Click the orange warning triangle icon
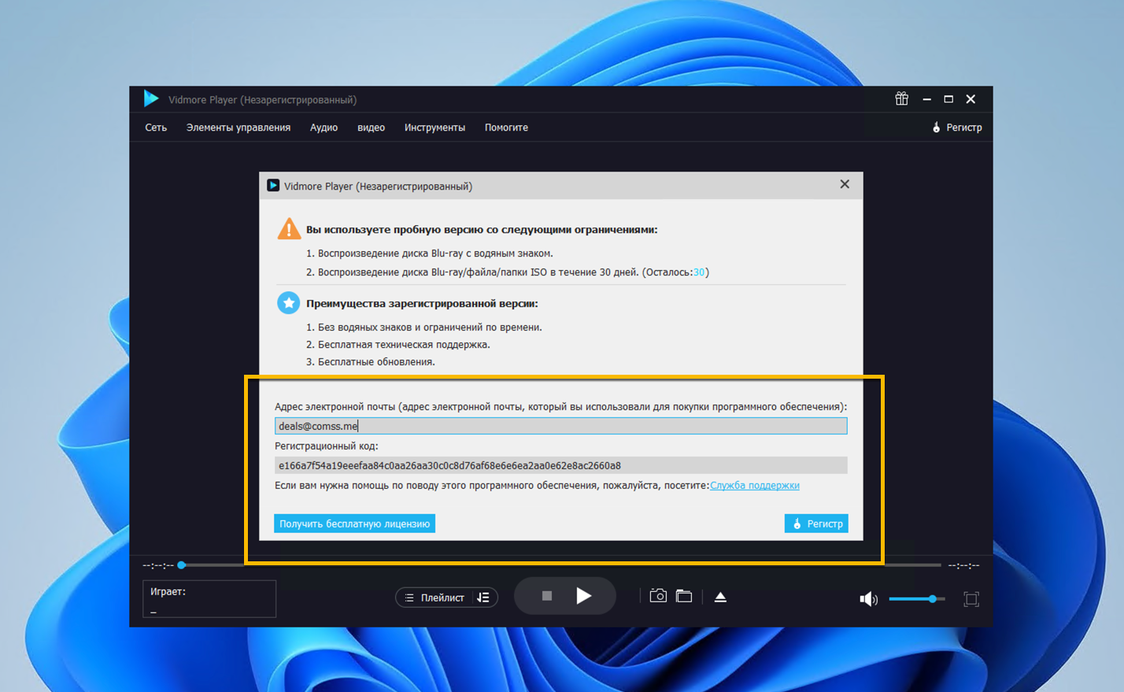The width and height of the screenshot is (1124, 692). point(289,228)
